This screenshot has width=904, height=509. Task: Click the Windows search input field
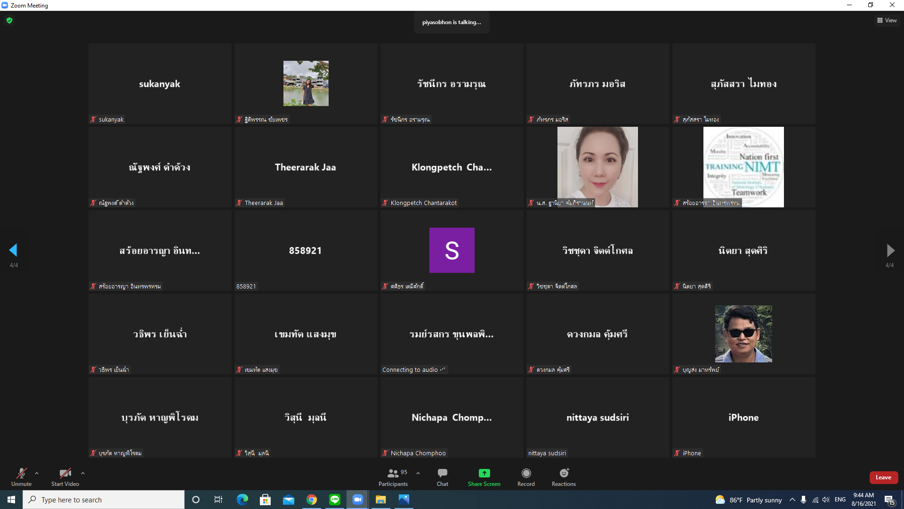coord(104,500)
